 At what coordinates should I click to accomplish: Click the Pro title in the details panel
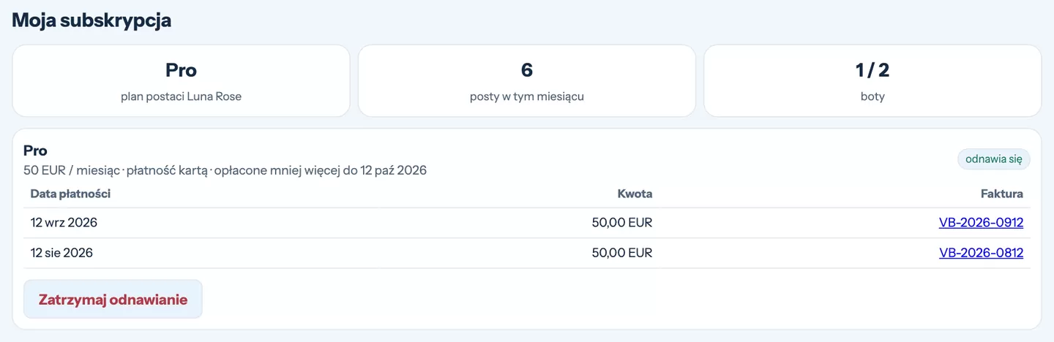pyautogui.click(x=35, y=151)
